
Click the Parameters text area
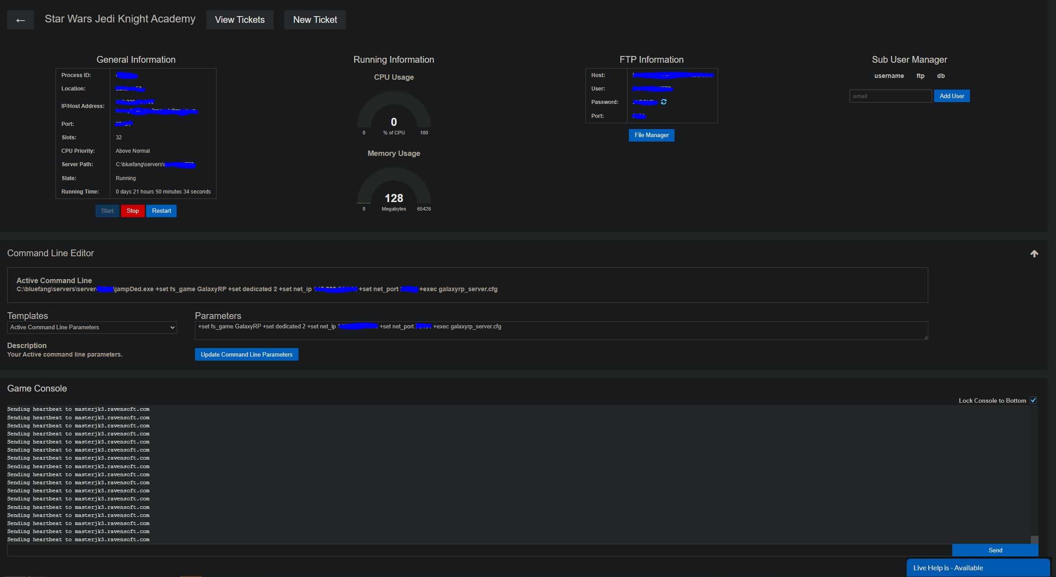pyautogui.click(x=561, y=331)
